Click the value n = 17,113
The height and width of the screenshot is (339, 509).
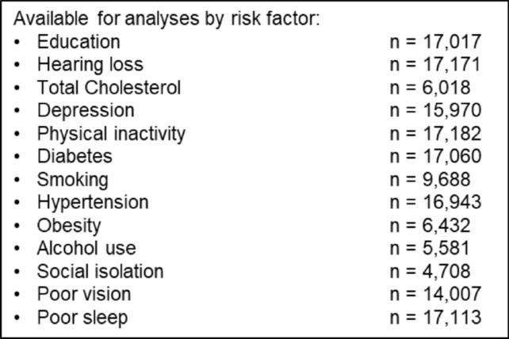435,318
